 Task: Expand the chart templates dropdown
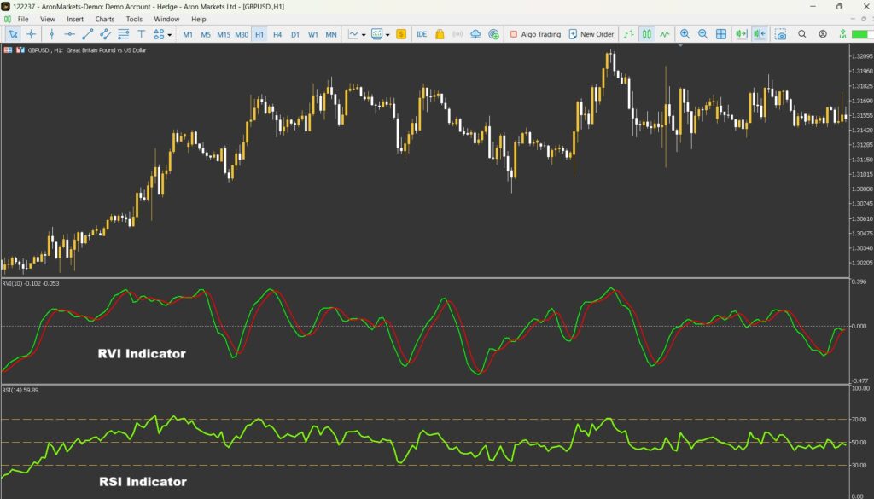click(x=387, y=35)
